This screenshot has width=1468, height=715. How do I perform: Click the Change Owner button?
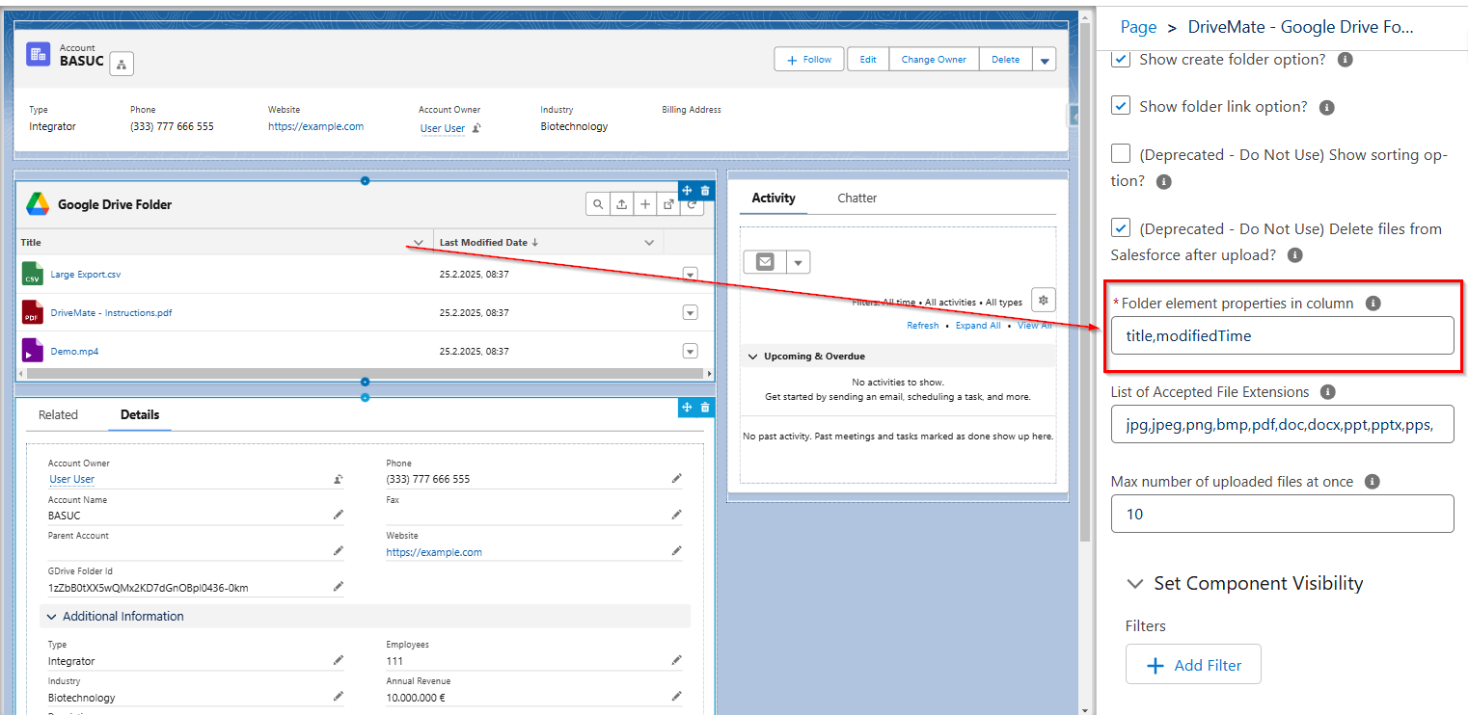(932, 59)
